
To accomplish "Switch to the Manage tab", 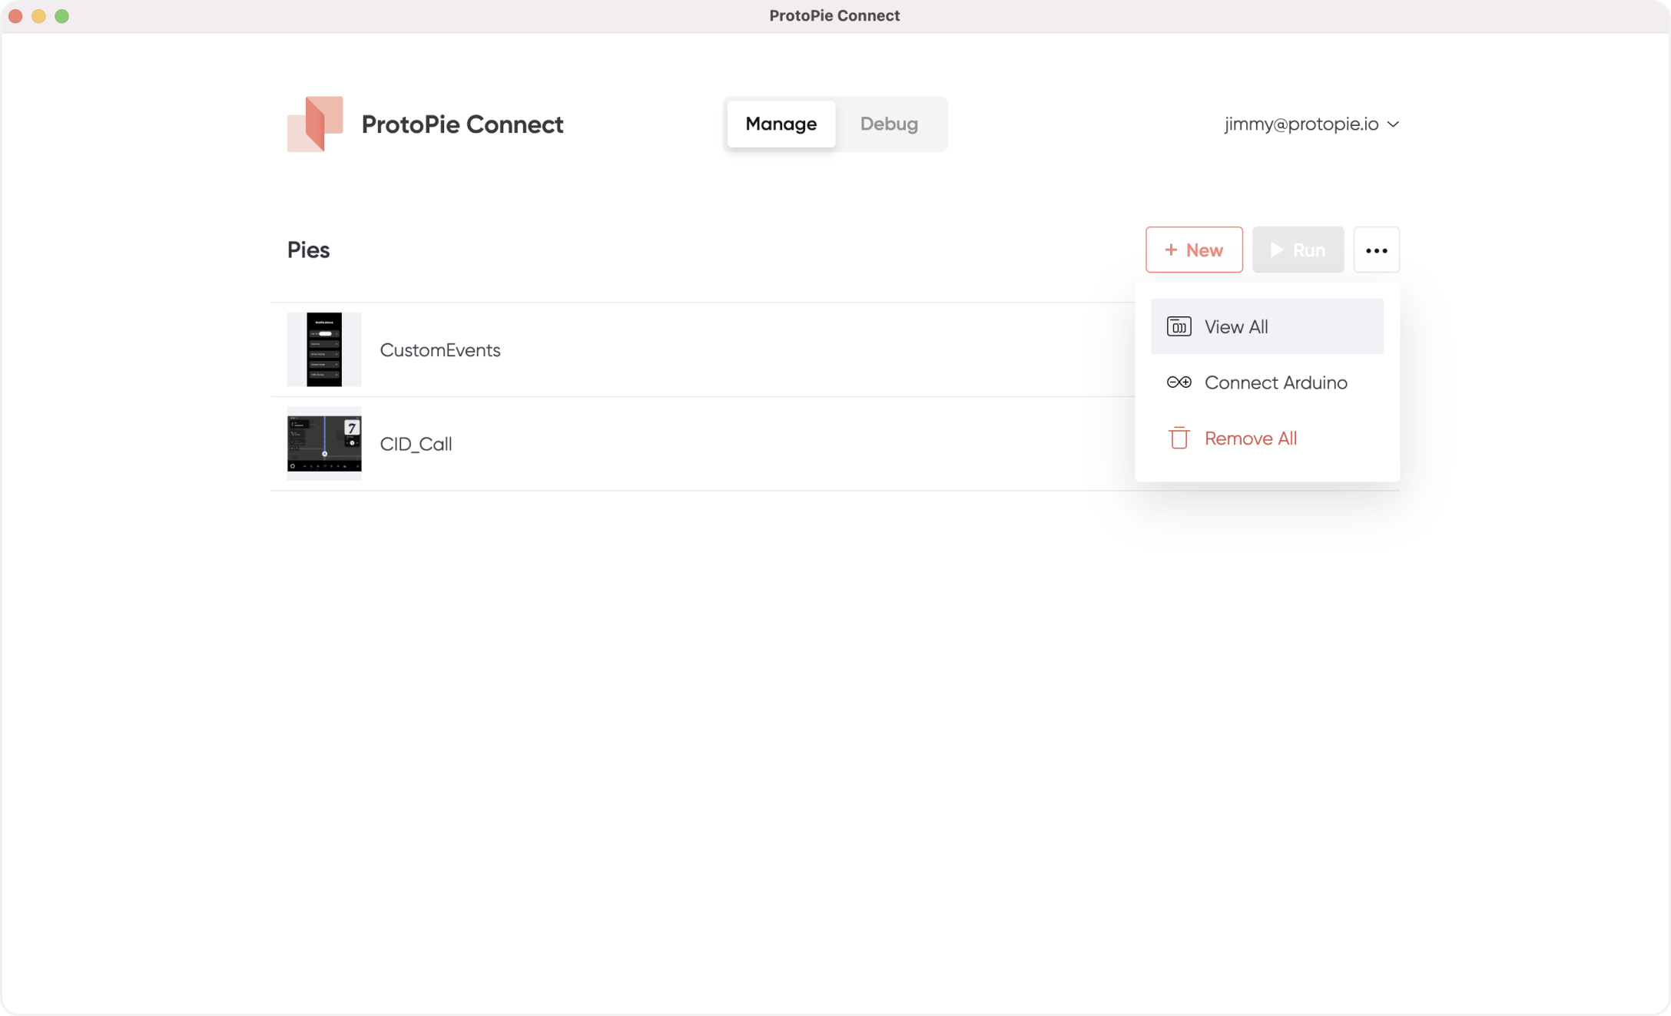I will (x=781, y=124).
